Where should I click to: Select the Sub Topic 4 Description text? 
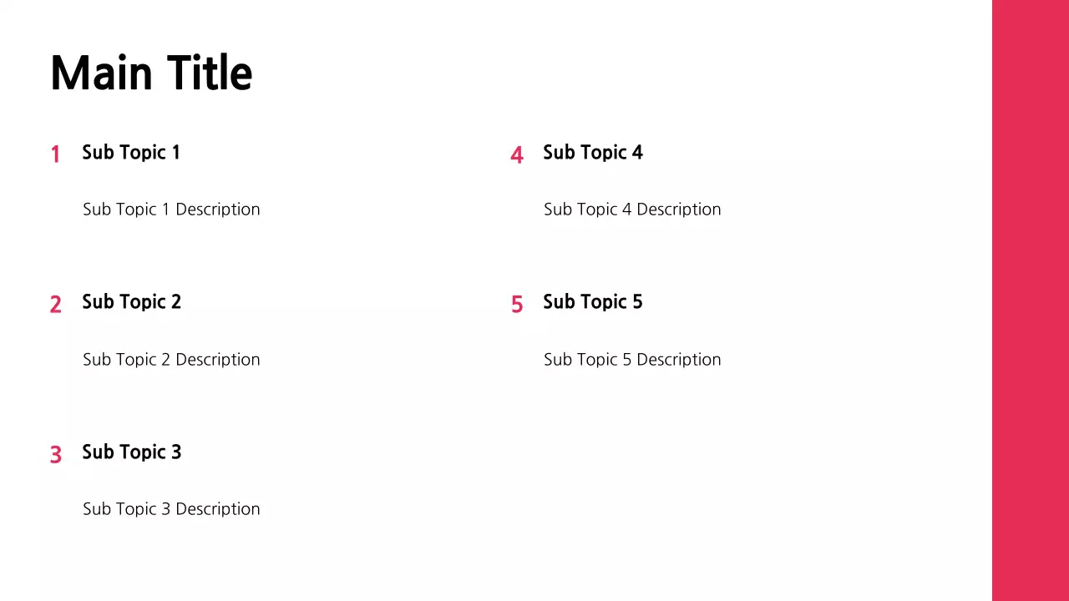point(632,210)
